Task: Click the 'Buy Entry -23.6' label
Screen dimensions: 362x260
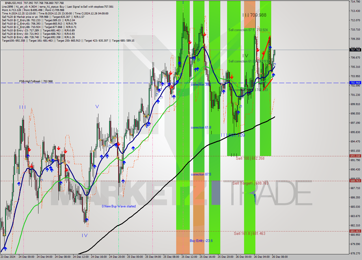Action: (x=201, y=241)
